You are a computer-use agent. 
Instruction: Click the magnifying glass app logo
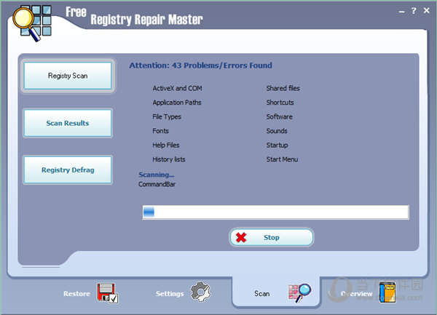pos(32,23)
